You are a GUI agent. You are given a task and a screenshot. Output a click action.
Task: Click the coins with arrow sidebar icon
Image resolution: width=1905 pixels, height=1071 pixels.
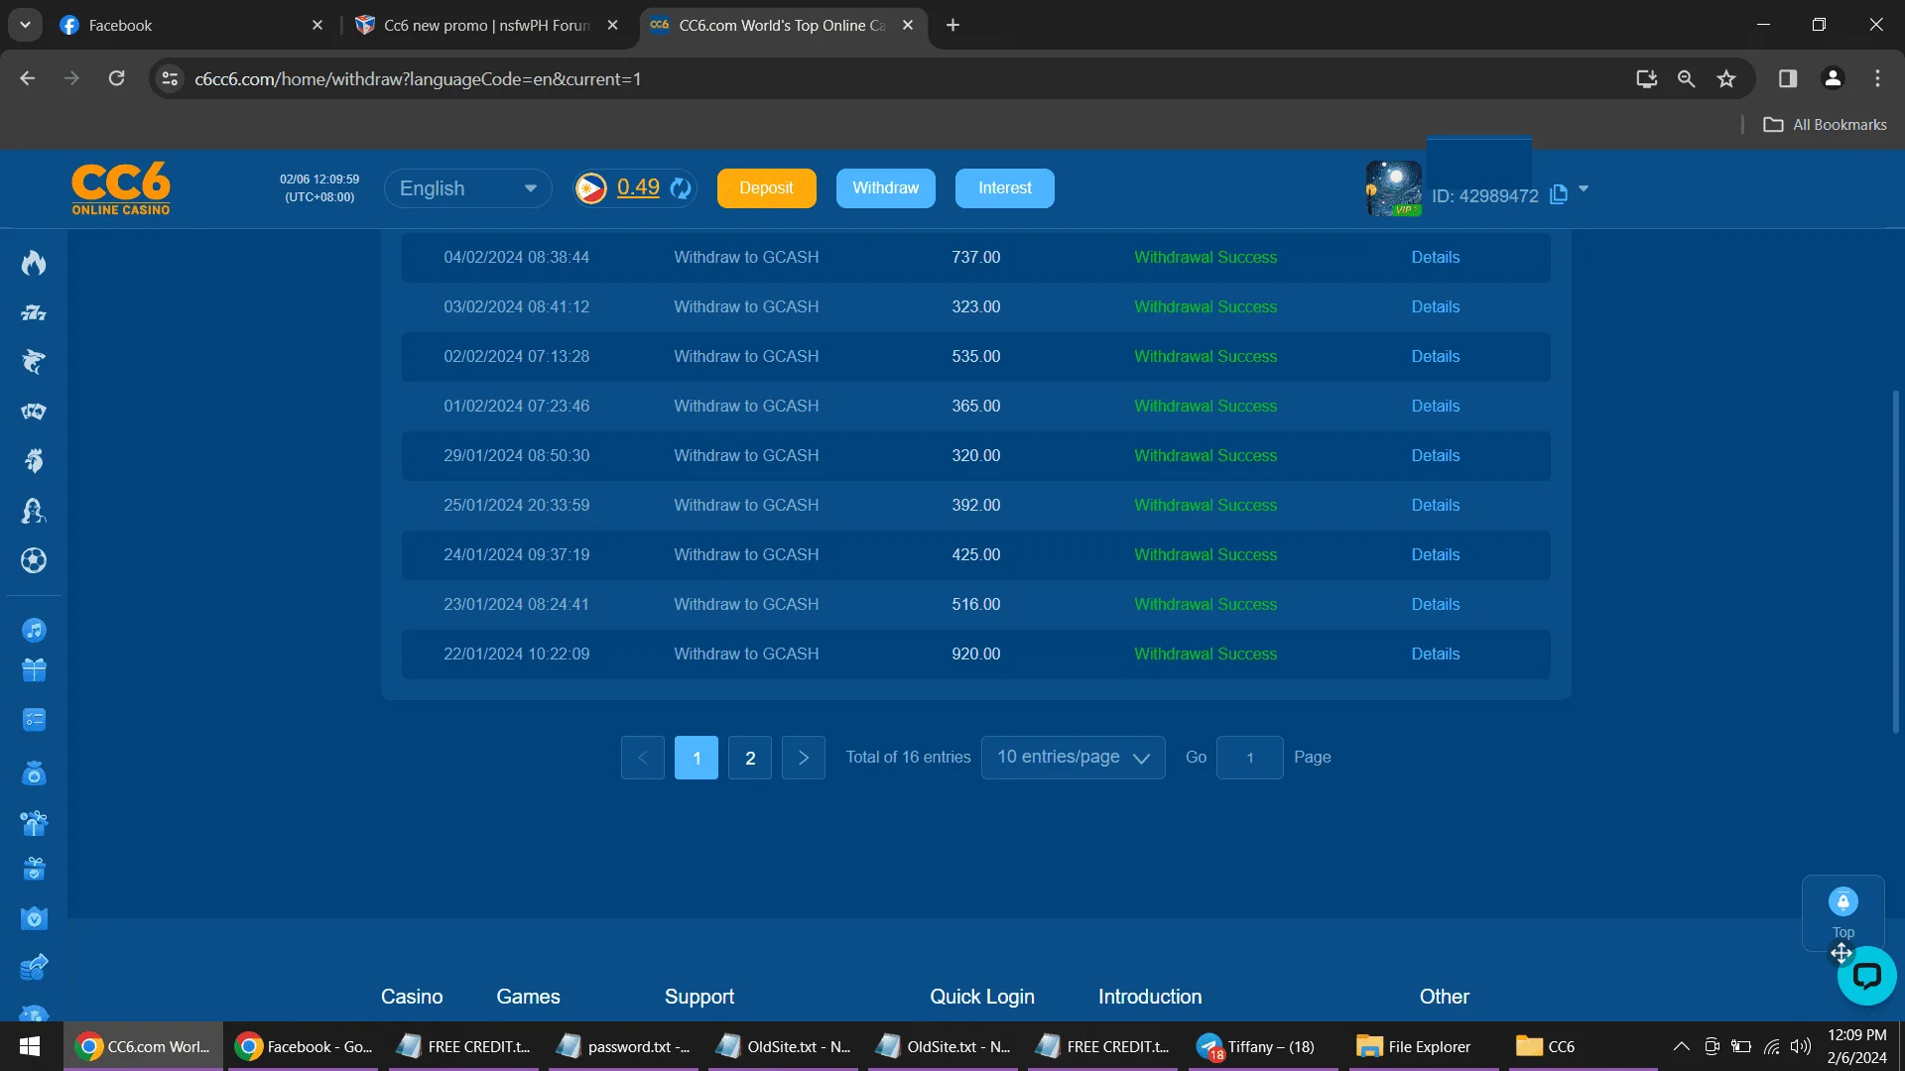[34, 967]
